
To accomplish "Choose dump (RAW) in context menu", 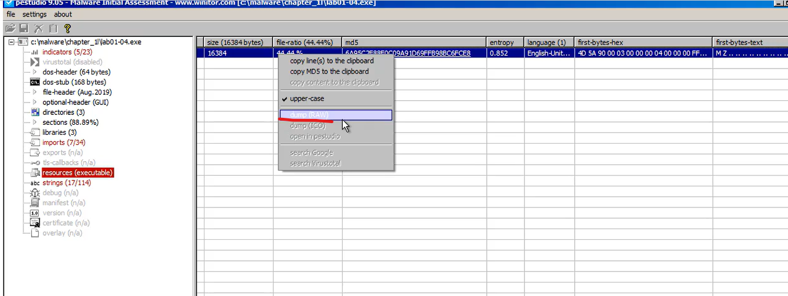I will click(x=336, y=115).
